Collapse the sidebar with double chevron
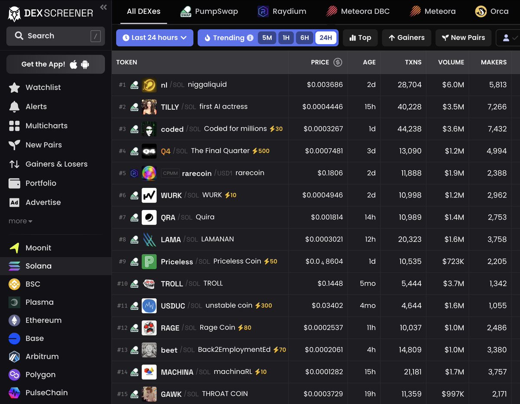This screenshot has width=520, height=404. point(103,7)
